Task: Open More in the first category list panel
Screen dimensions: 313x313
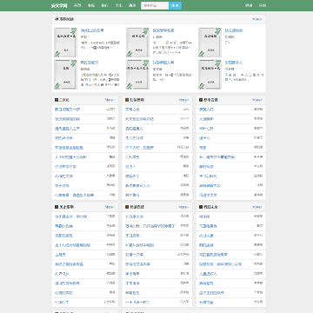Action: [x=110, y=100]
